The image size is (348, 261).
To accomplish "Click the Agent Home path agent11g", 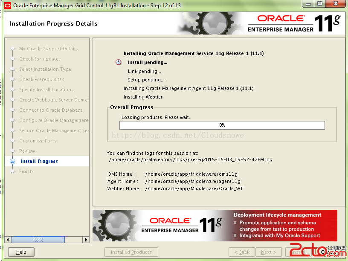I will (x=193, y=181).
